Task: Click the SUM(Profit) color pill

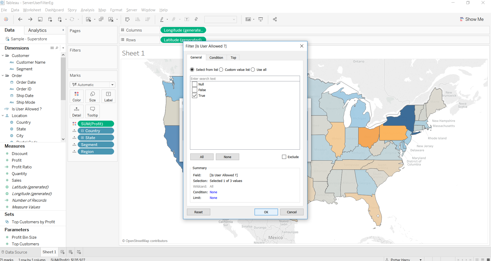Action: pos(96,124)
